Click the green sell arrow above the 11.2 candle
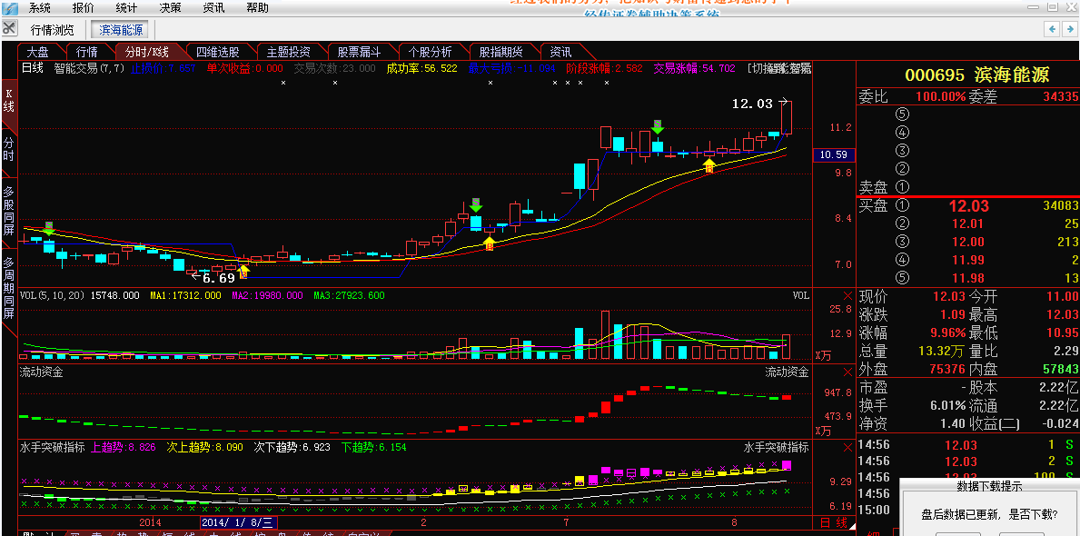 657,126
